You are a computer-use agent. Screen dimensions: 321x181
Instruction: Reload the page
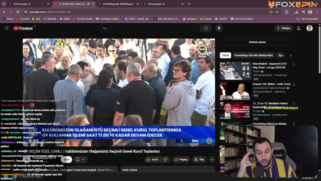[x=18, y=12]
